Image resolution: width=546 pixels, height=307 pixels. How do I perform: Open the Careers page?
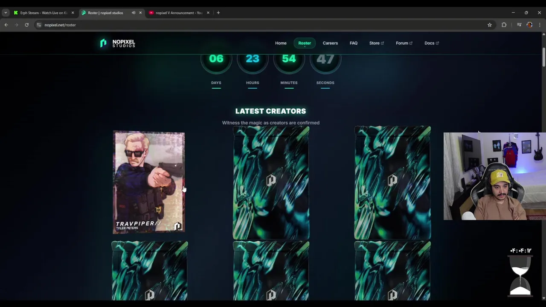coord(330,43)
